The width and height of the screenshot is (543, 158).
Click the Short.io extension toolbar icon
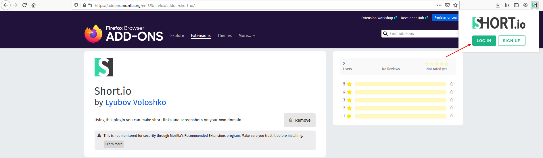coord(535,5)
